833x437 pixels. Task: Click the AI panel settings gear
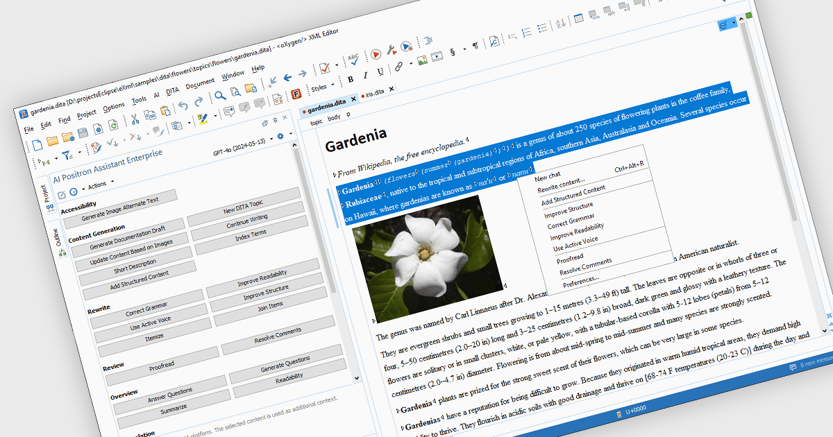pyautogui.click(x=280, y=136)
